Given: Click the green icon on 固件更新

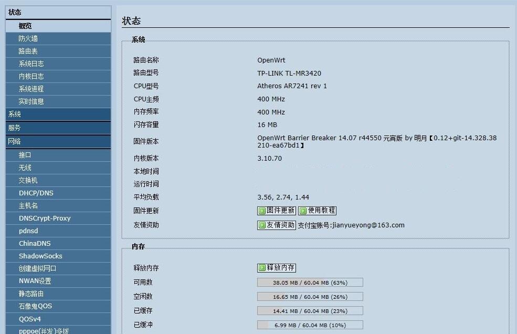Looking at the screenshot, I should click(x=262, y=211).
